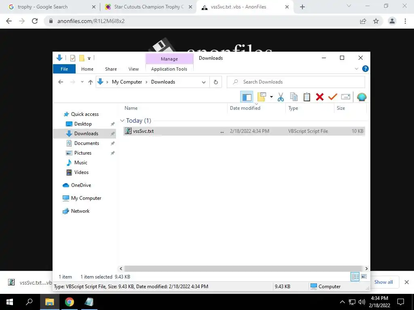Click the Paste clipboard icon
The height and width of the screenshot is (310, 414).
(x=306, y=97)
